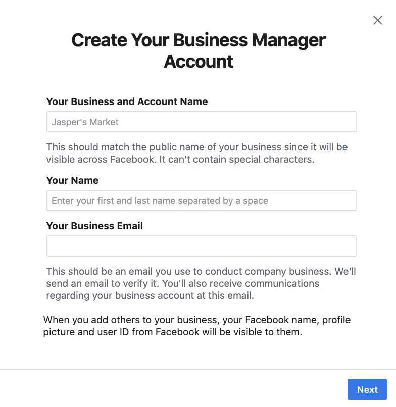Click the email verification help text
396x407 pixels.
point(201,283)
